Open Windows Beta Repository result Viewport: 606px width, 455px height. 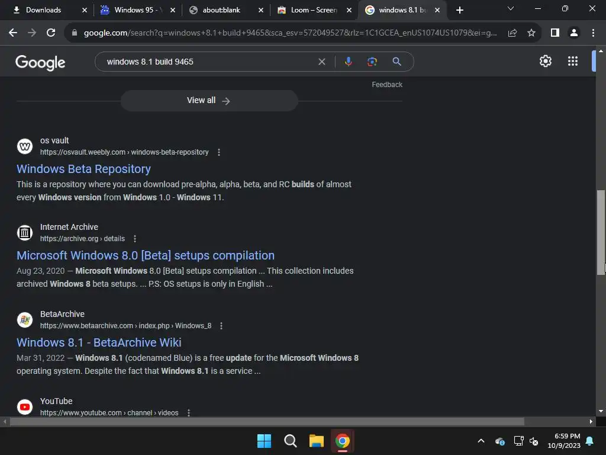(x=83, y=169)
